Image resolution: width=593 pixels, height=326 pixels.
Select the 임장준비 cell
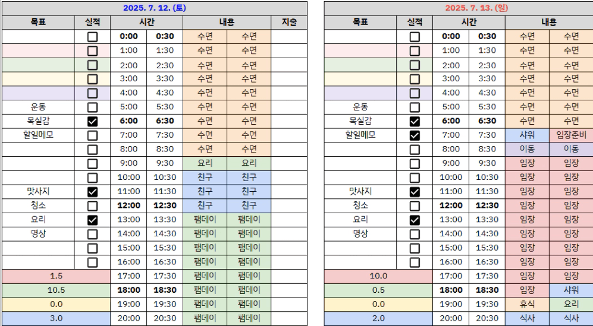coord(571,135)
